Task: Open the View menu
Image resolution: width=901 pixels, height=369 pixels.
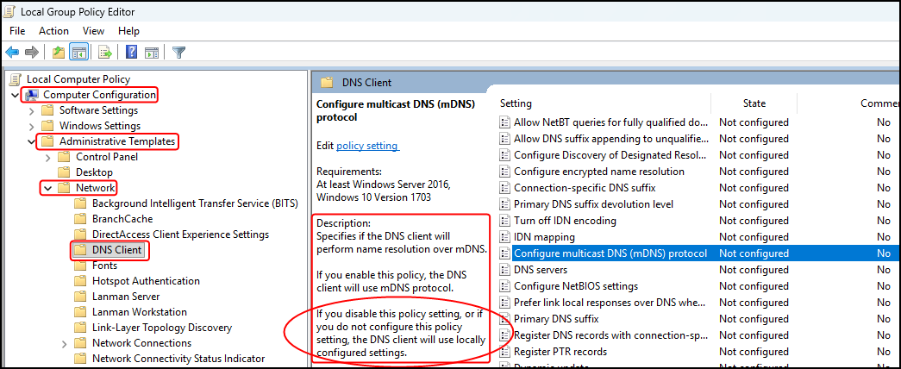Action: point(93,31)
